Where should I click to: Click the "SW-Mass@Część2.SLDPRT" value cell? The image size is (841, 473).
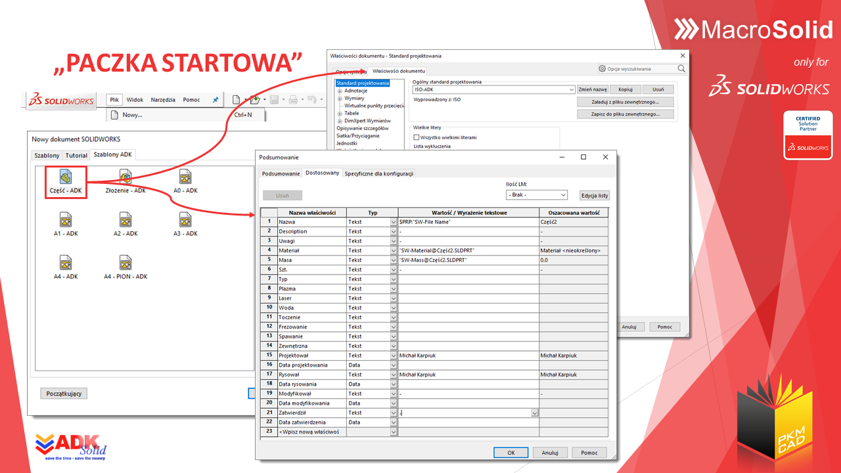click(468, 260)
